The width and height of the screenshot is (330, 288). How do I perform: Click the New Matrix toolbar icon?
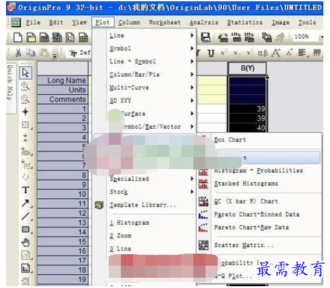pos(83,37)
